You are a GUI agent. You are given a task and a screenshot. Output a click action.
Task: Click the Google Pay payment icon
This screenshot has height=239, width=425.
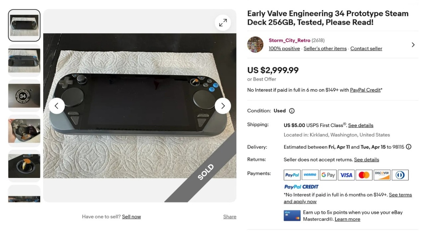point(328,175)
